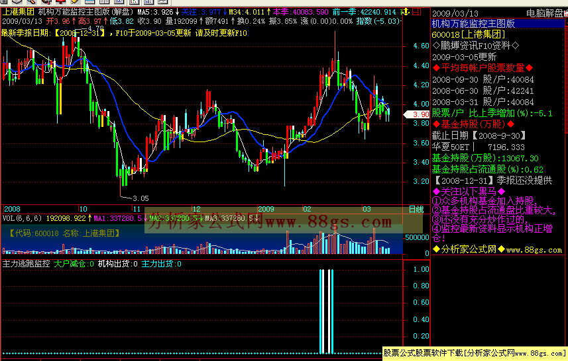Click the 2008 marker on the time axis
Screen dimensions: 568x361
pyautogui.click(x=12, y=209)
